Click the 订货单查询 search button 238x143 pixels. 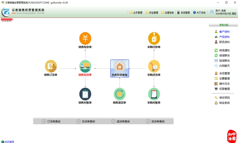tap(51, 122)
